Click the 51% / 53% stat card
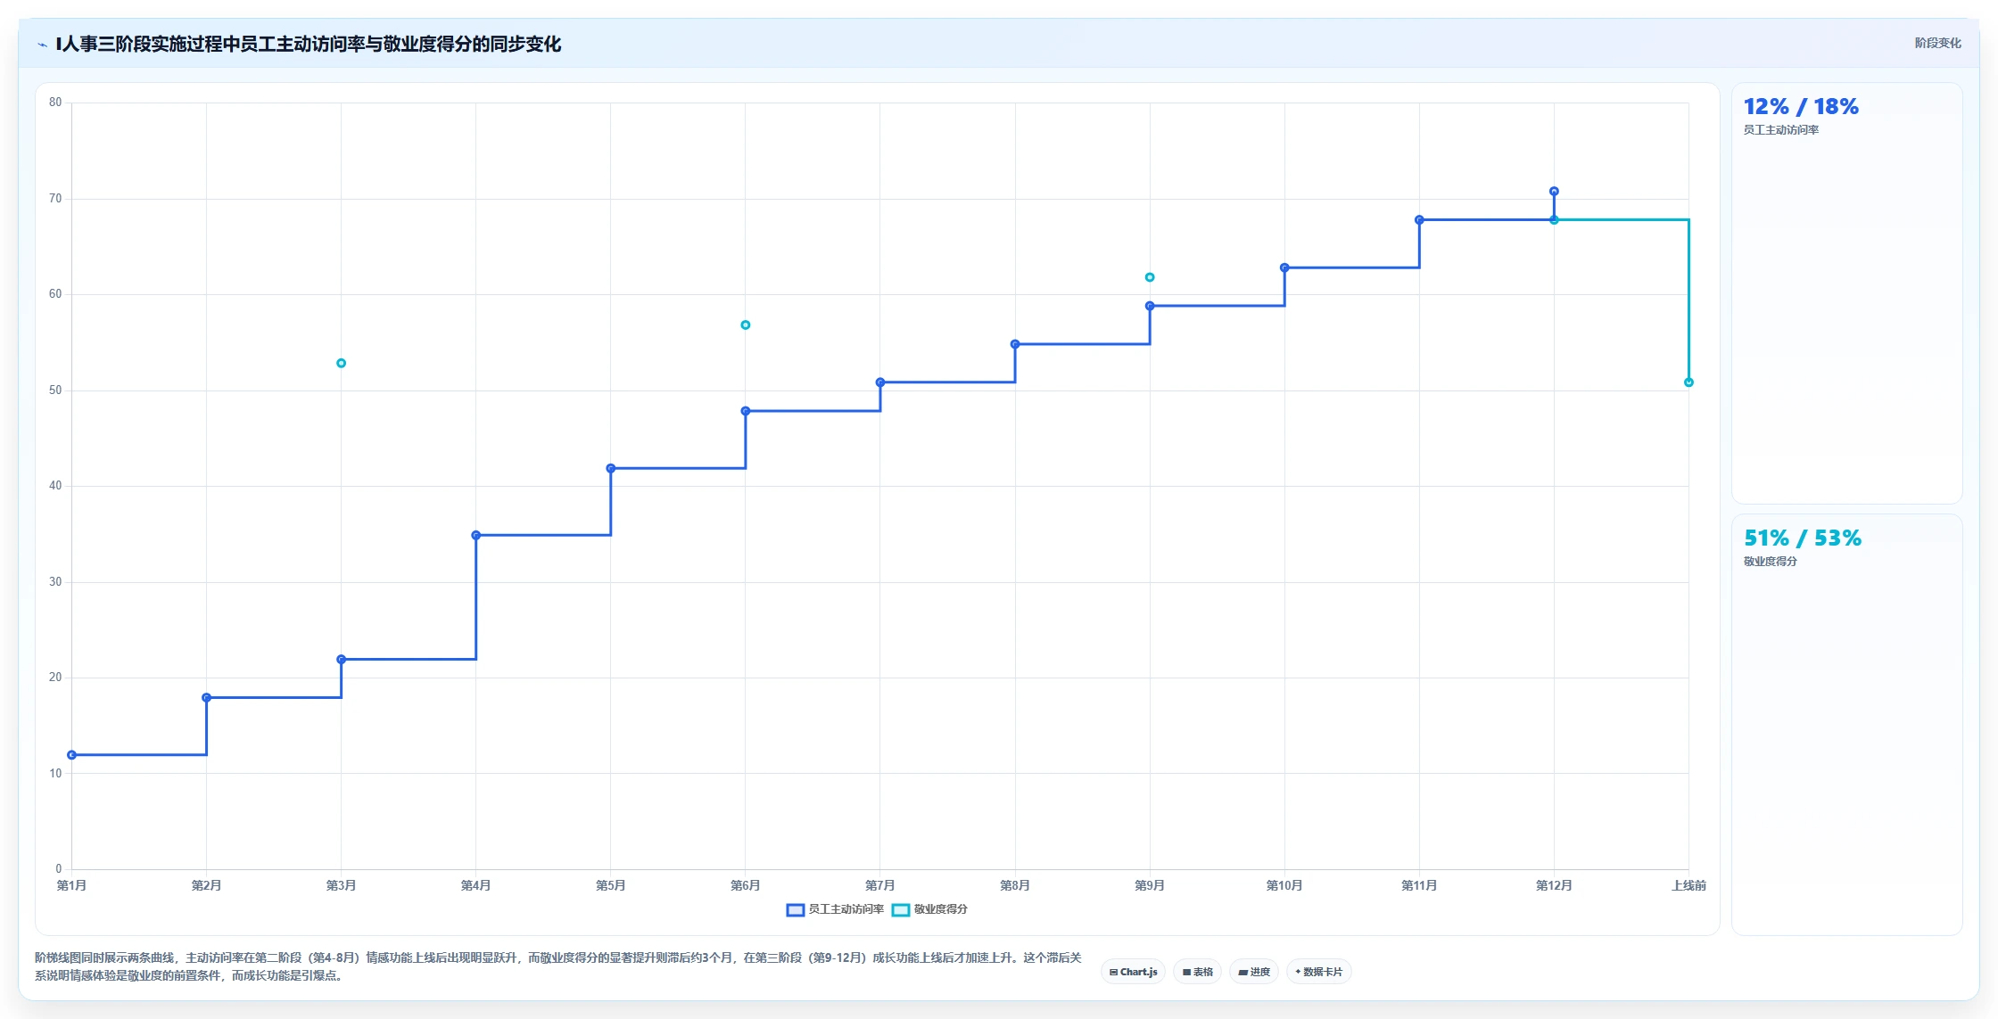 [x=1846, y=725]
